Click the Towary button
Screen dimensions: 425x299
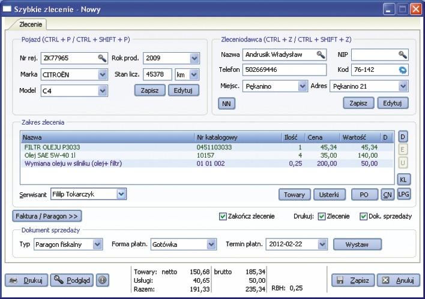(x=295, y=195)
